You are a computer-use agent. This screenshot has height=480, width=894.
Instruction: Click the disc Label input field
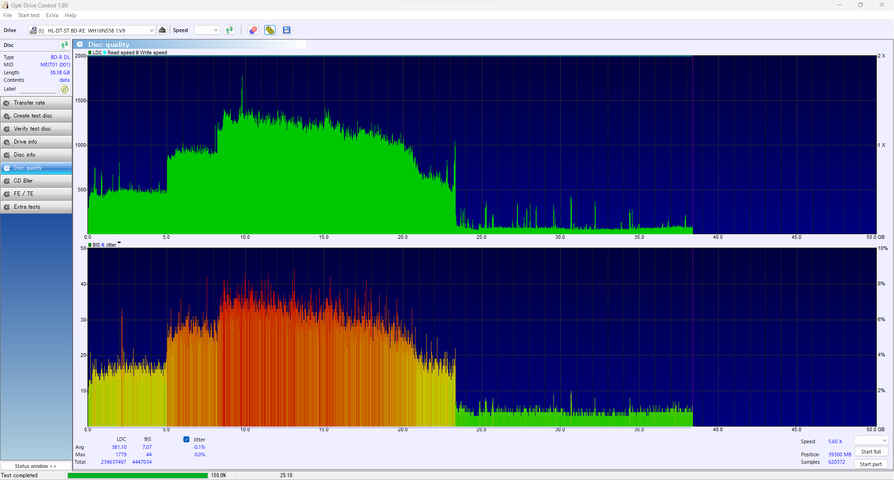(x=38, y=89)
